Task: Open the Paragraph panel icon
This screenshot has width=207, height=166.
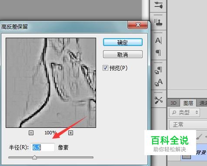Action: [158, 53]
